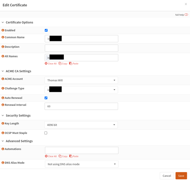
Task: Click the info icon beside Key Length
Action: pos(3,124)
